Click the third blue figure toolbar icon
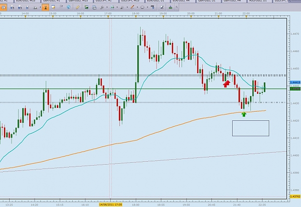Screen dimensions: 301x207 (20, 8)
